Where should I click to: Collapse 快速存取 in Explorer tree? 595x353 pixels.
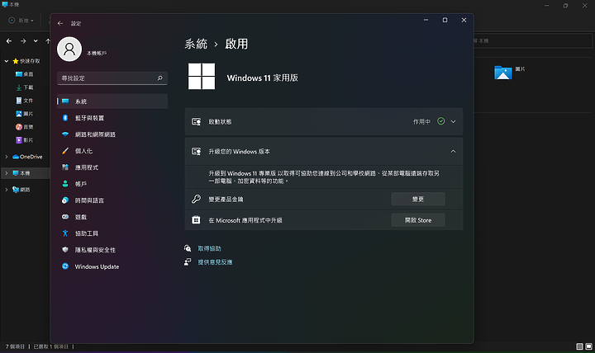tap(7, 61)
